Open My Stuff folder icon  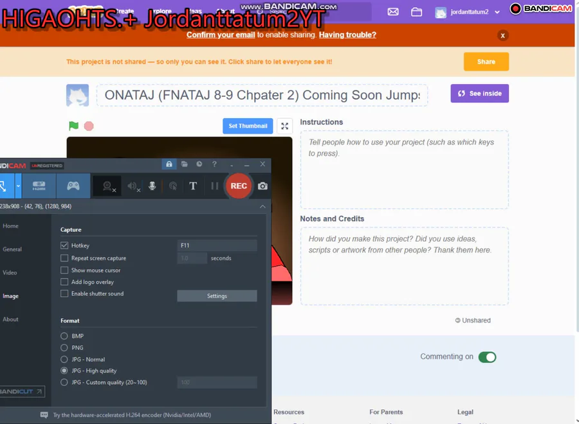416,12
